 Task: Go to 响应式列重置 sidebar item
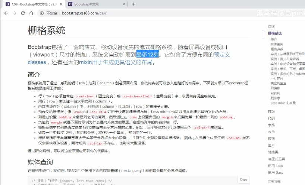point(279,83)
